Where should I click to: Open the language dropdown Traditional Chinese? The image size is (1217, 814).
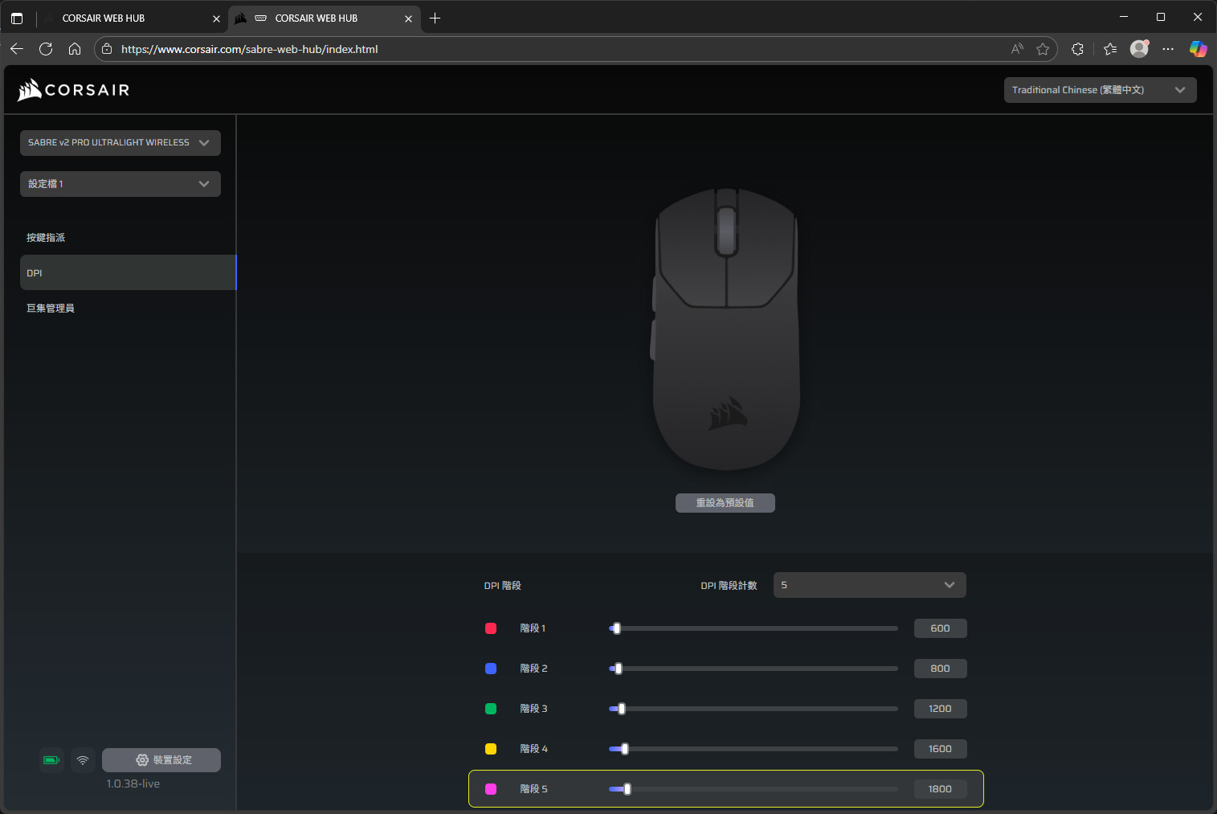coord(1100,90)
